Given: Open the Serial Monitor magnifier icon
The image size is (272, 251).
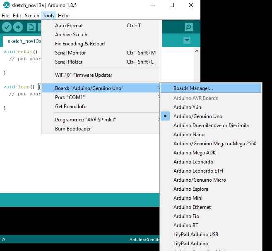Looking at the screenshot, I should (x=189, y=27).
